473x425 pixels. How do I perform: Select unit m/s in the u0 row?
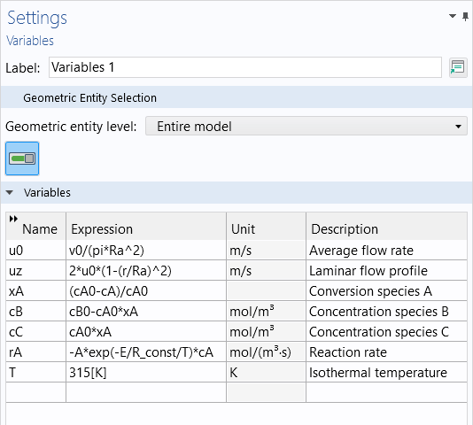(266, 251)
